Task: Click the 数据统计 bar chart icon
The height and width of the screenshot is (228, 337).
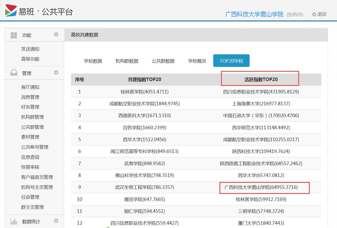Action: [x=14, y=221]
